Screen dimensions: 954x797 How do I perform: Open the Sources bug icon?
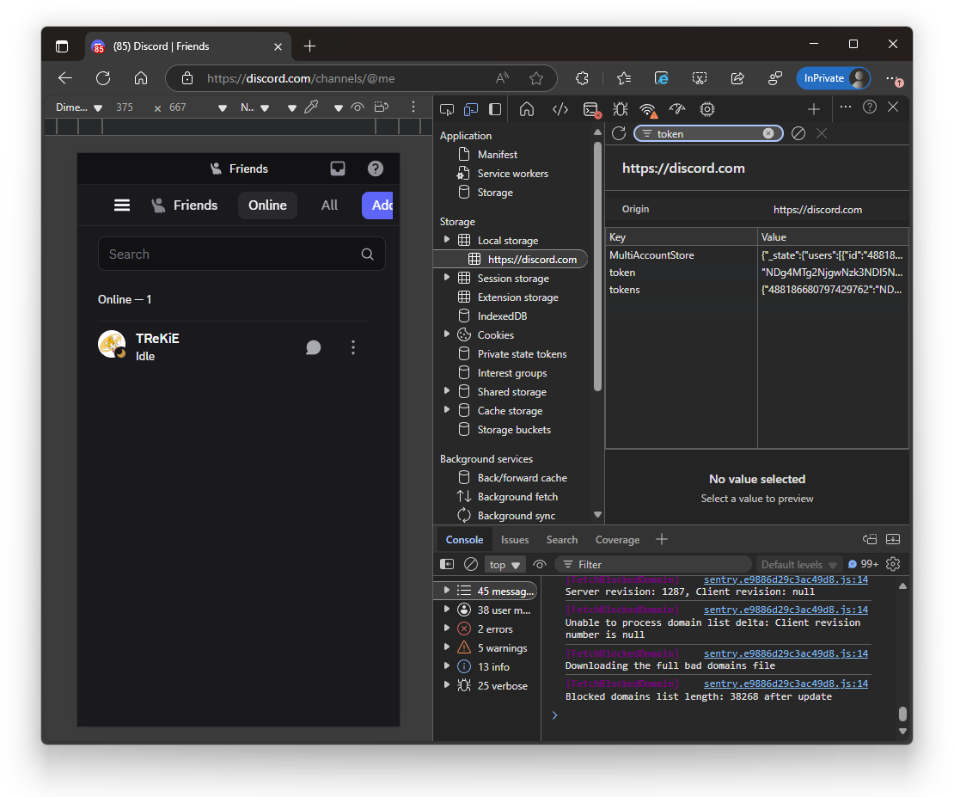click(x=620, y=109)
